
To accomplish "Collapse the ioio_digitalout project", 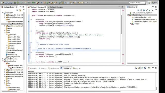I will point(3,61).
